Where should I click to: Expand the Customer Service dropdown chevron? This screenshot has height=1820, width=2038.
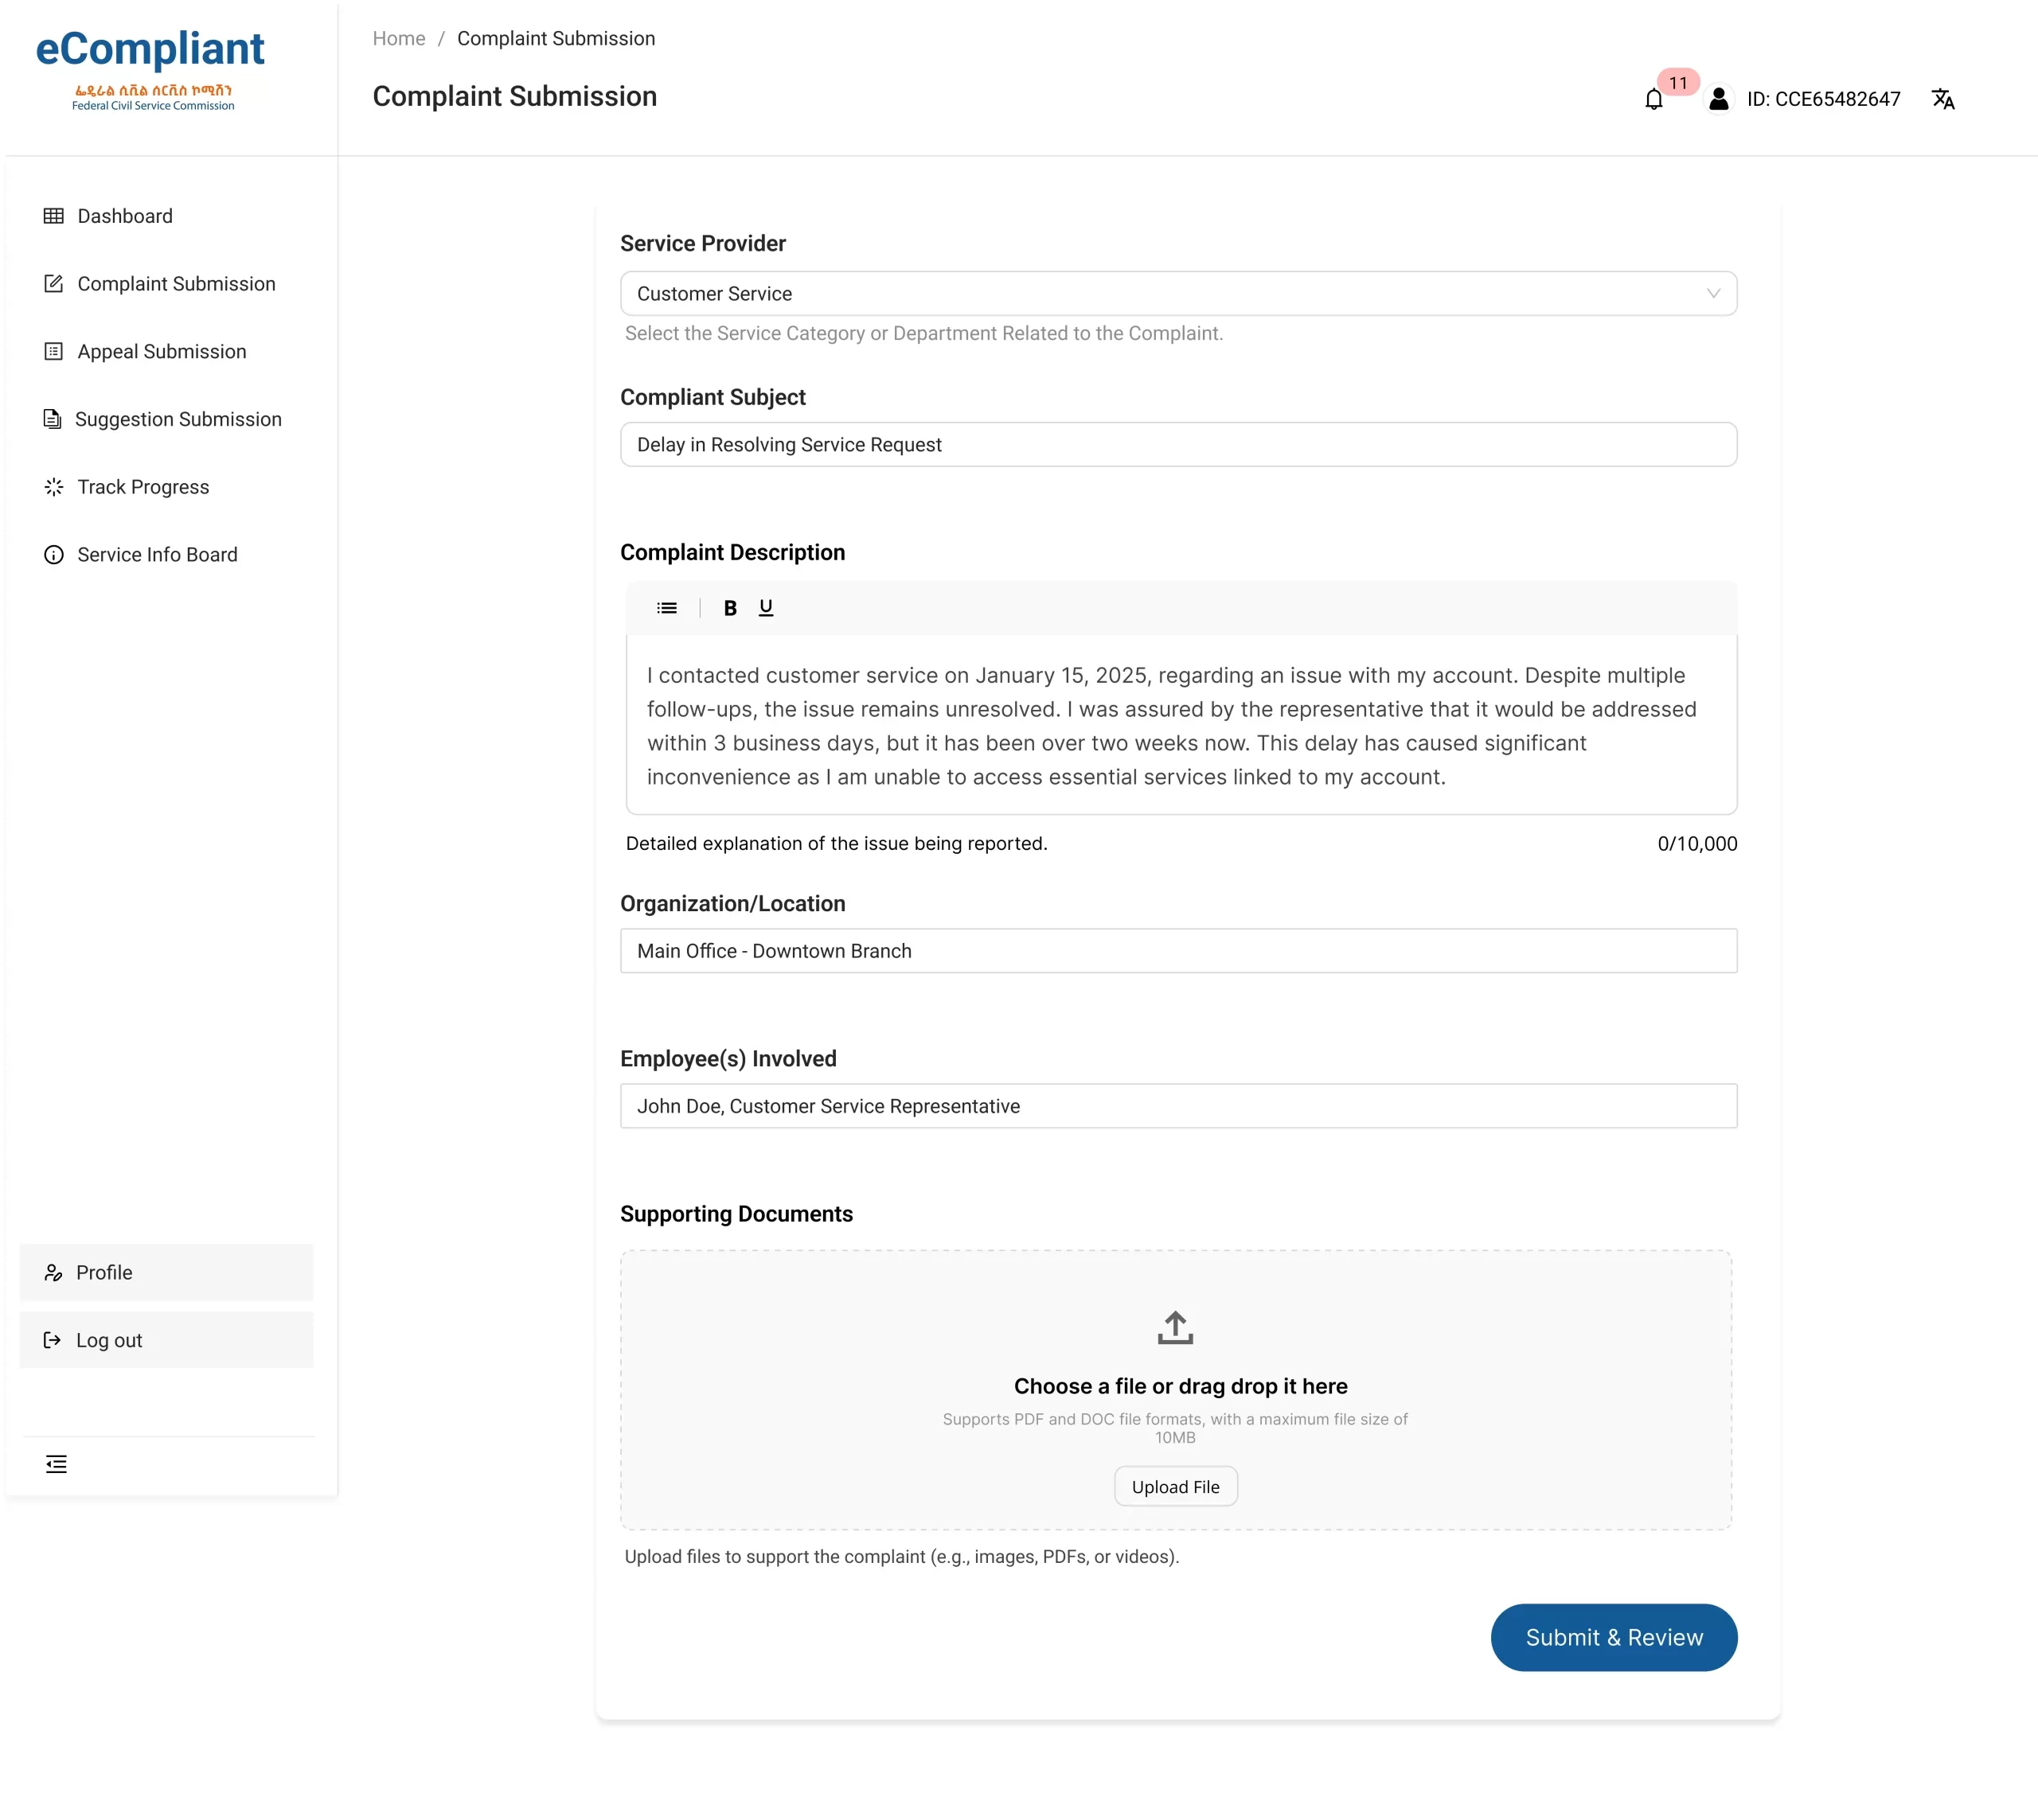coord(1713,294)
